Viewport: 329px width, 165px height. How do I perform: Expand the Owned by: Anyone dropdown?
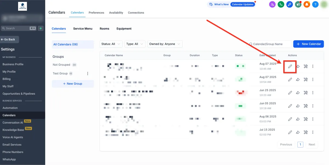(165, 44)
